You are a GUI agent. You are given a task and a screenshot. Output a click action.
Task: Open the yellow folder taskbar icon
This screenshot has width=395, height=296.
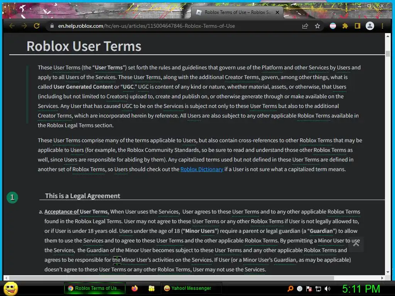[151, 288]
